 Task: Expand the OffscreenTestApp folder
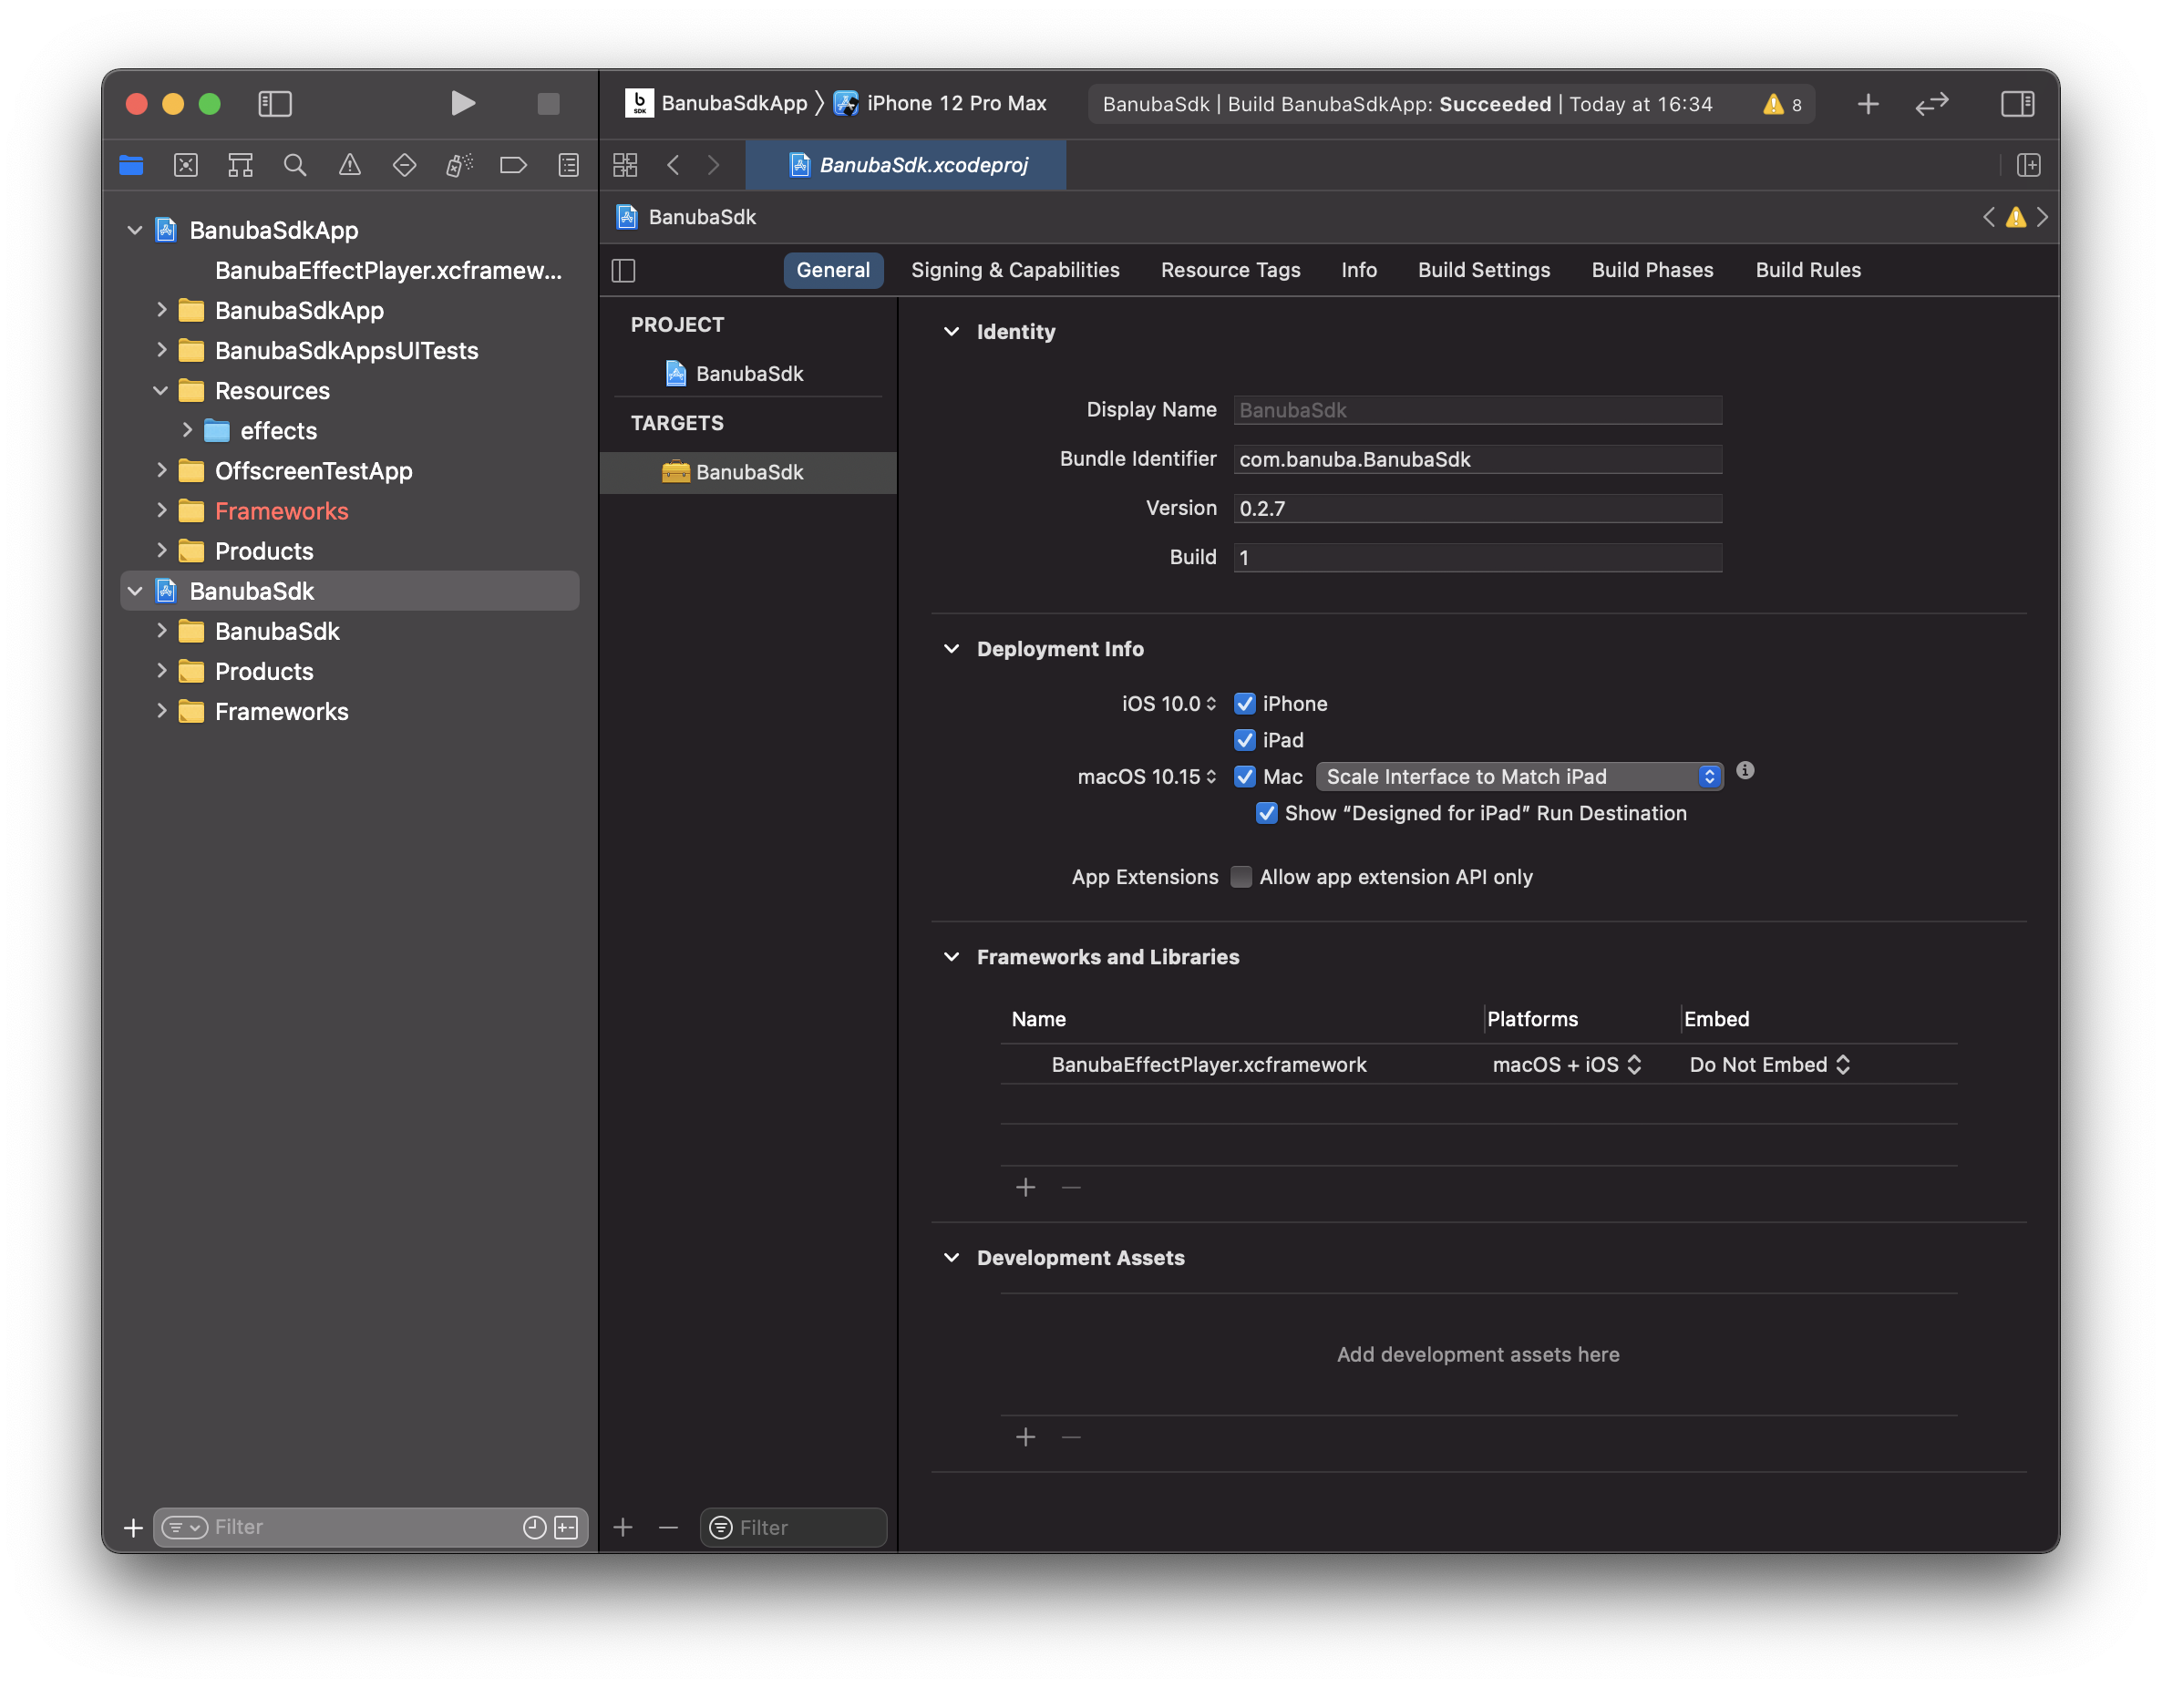(x=161, y=470)
